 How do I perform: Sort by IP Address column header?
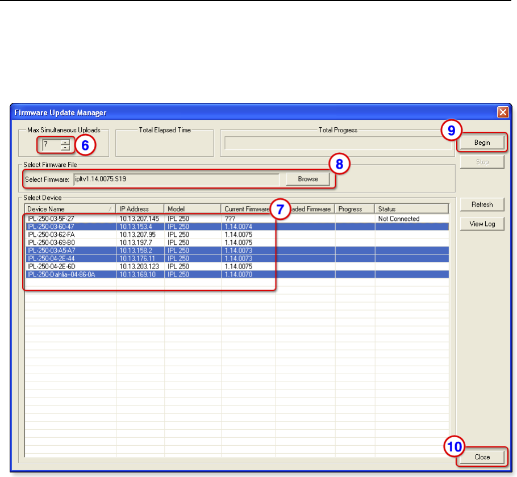[139, 209]
